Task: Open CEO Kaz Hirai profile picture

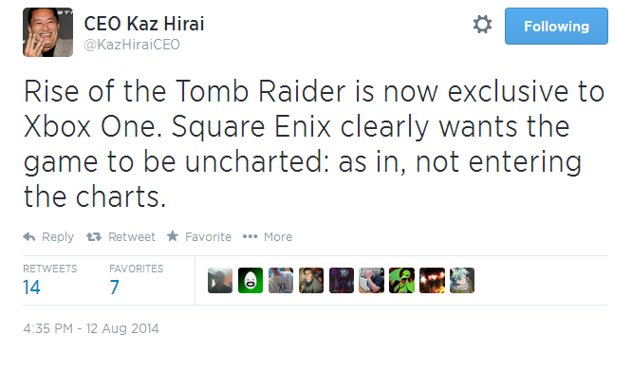Action: pos(47,32)
